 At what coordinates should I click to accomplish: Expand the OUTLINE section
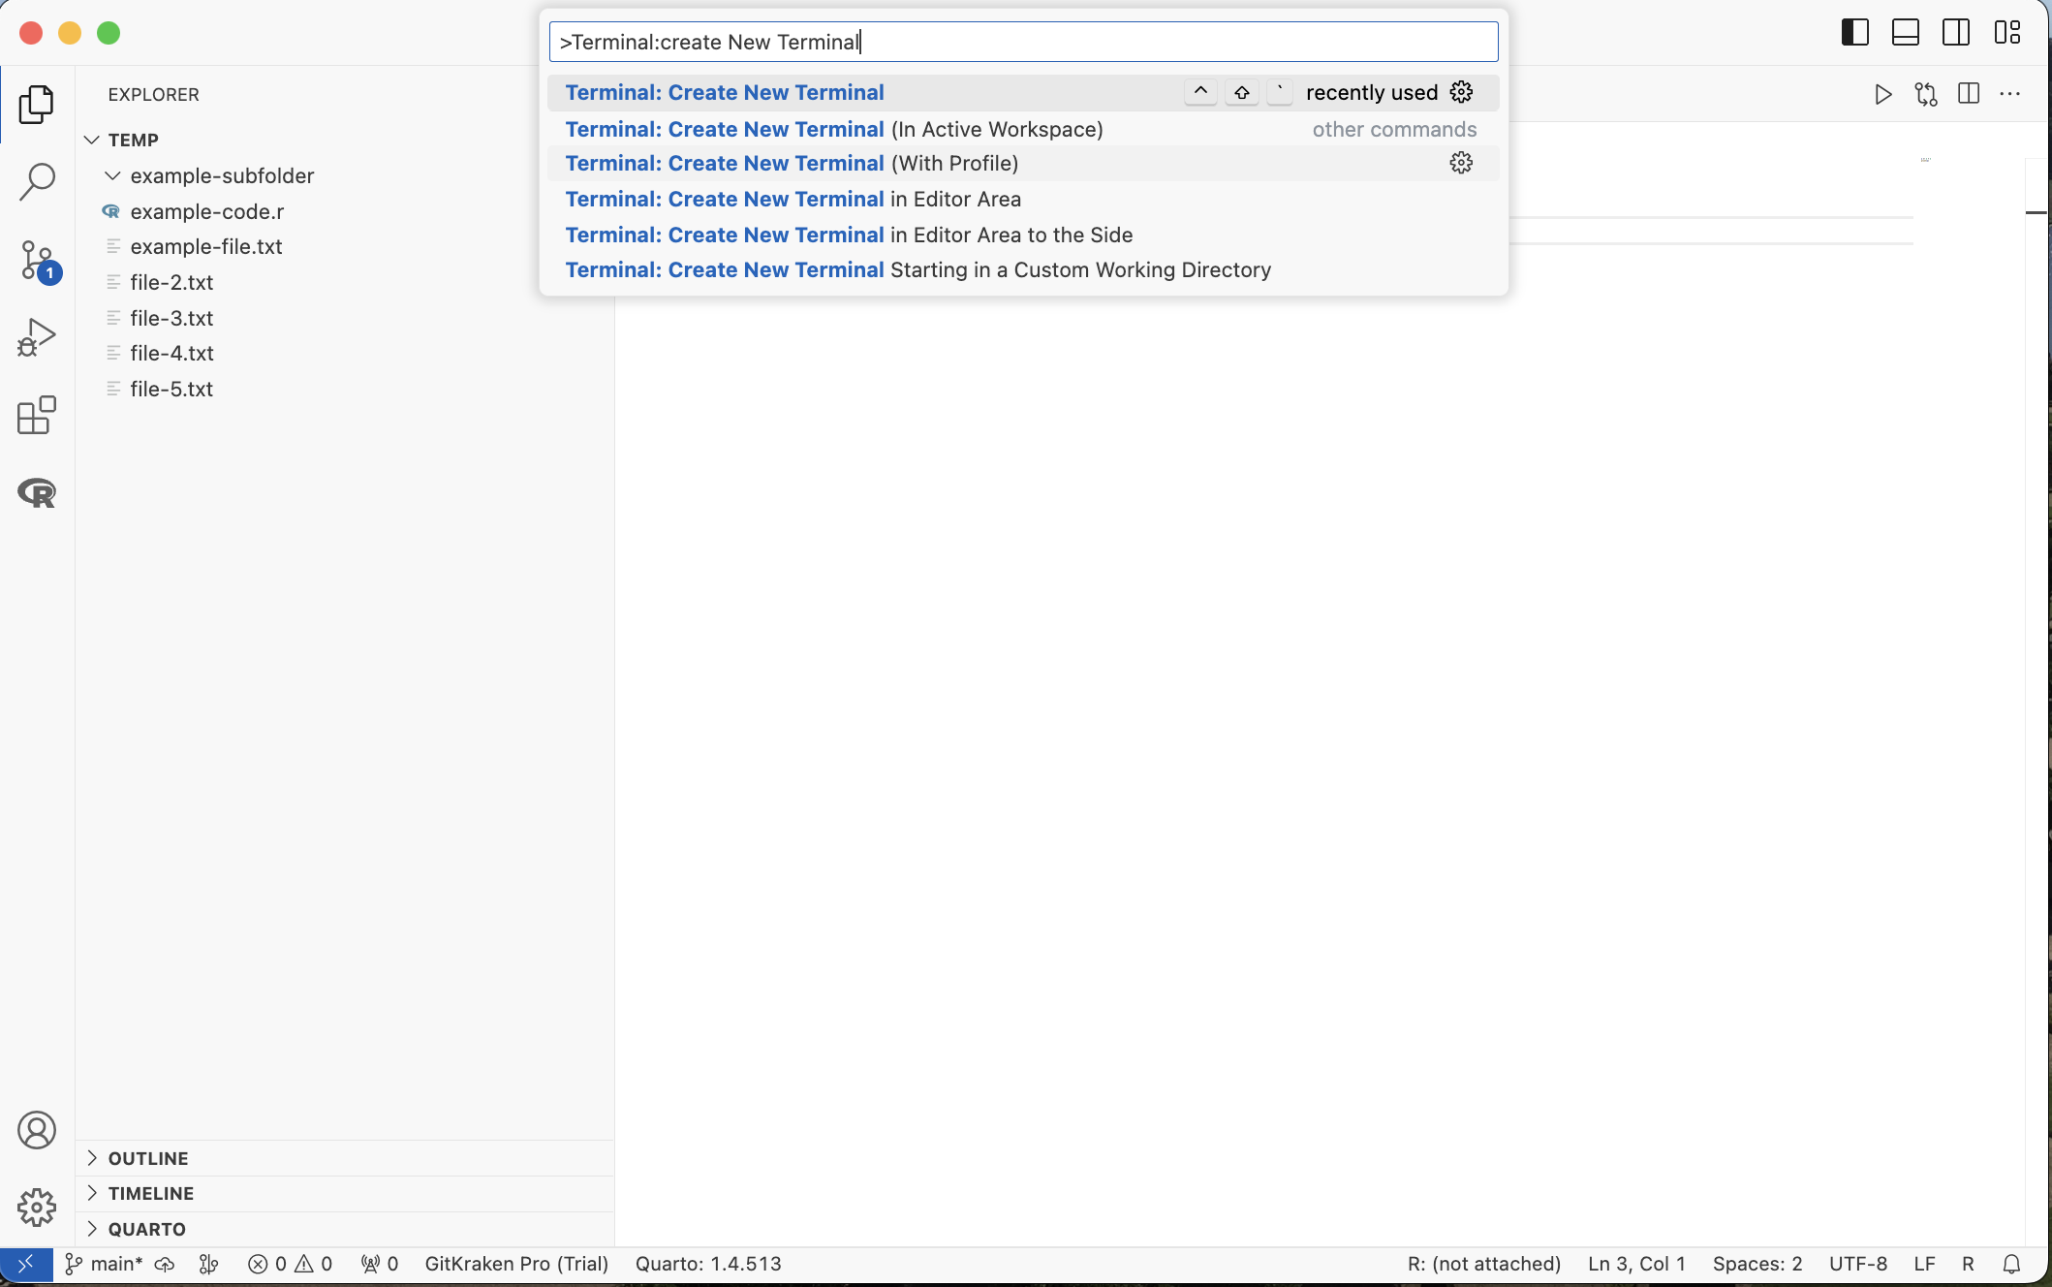[x=148, y=1158]
